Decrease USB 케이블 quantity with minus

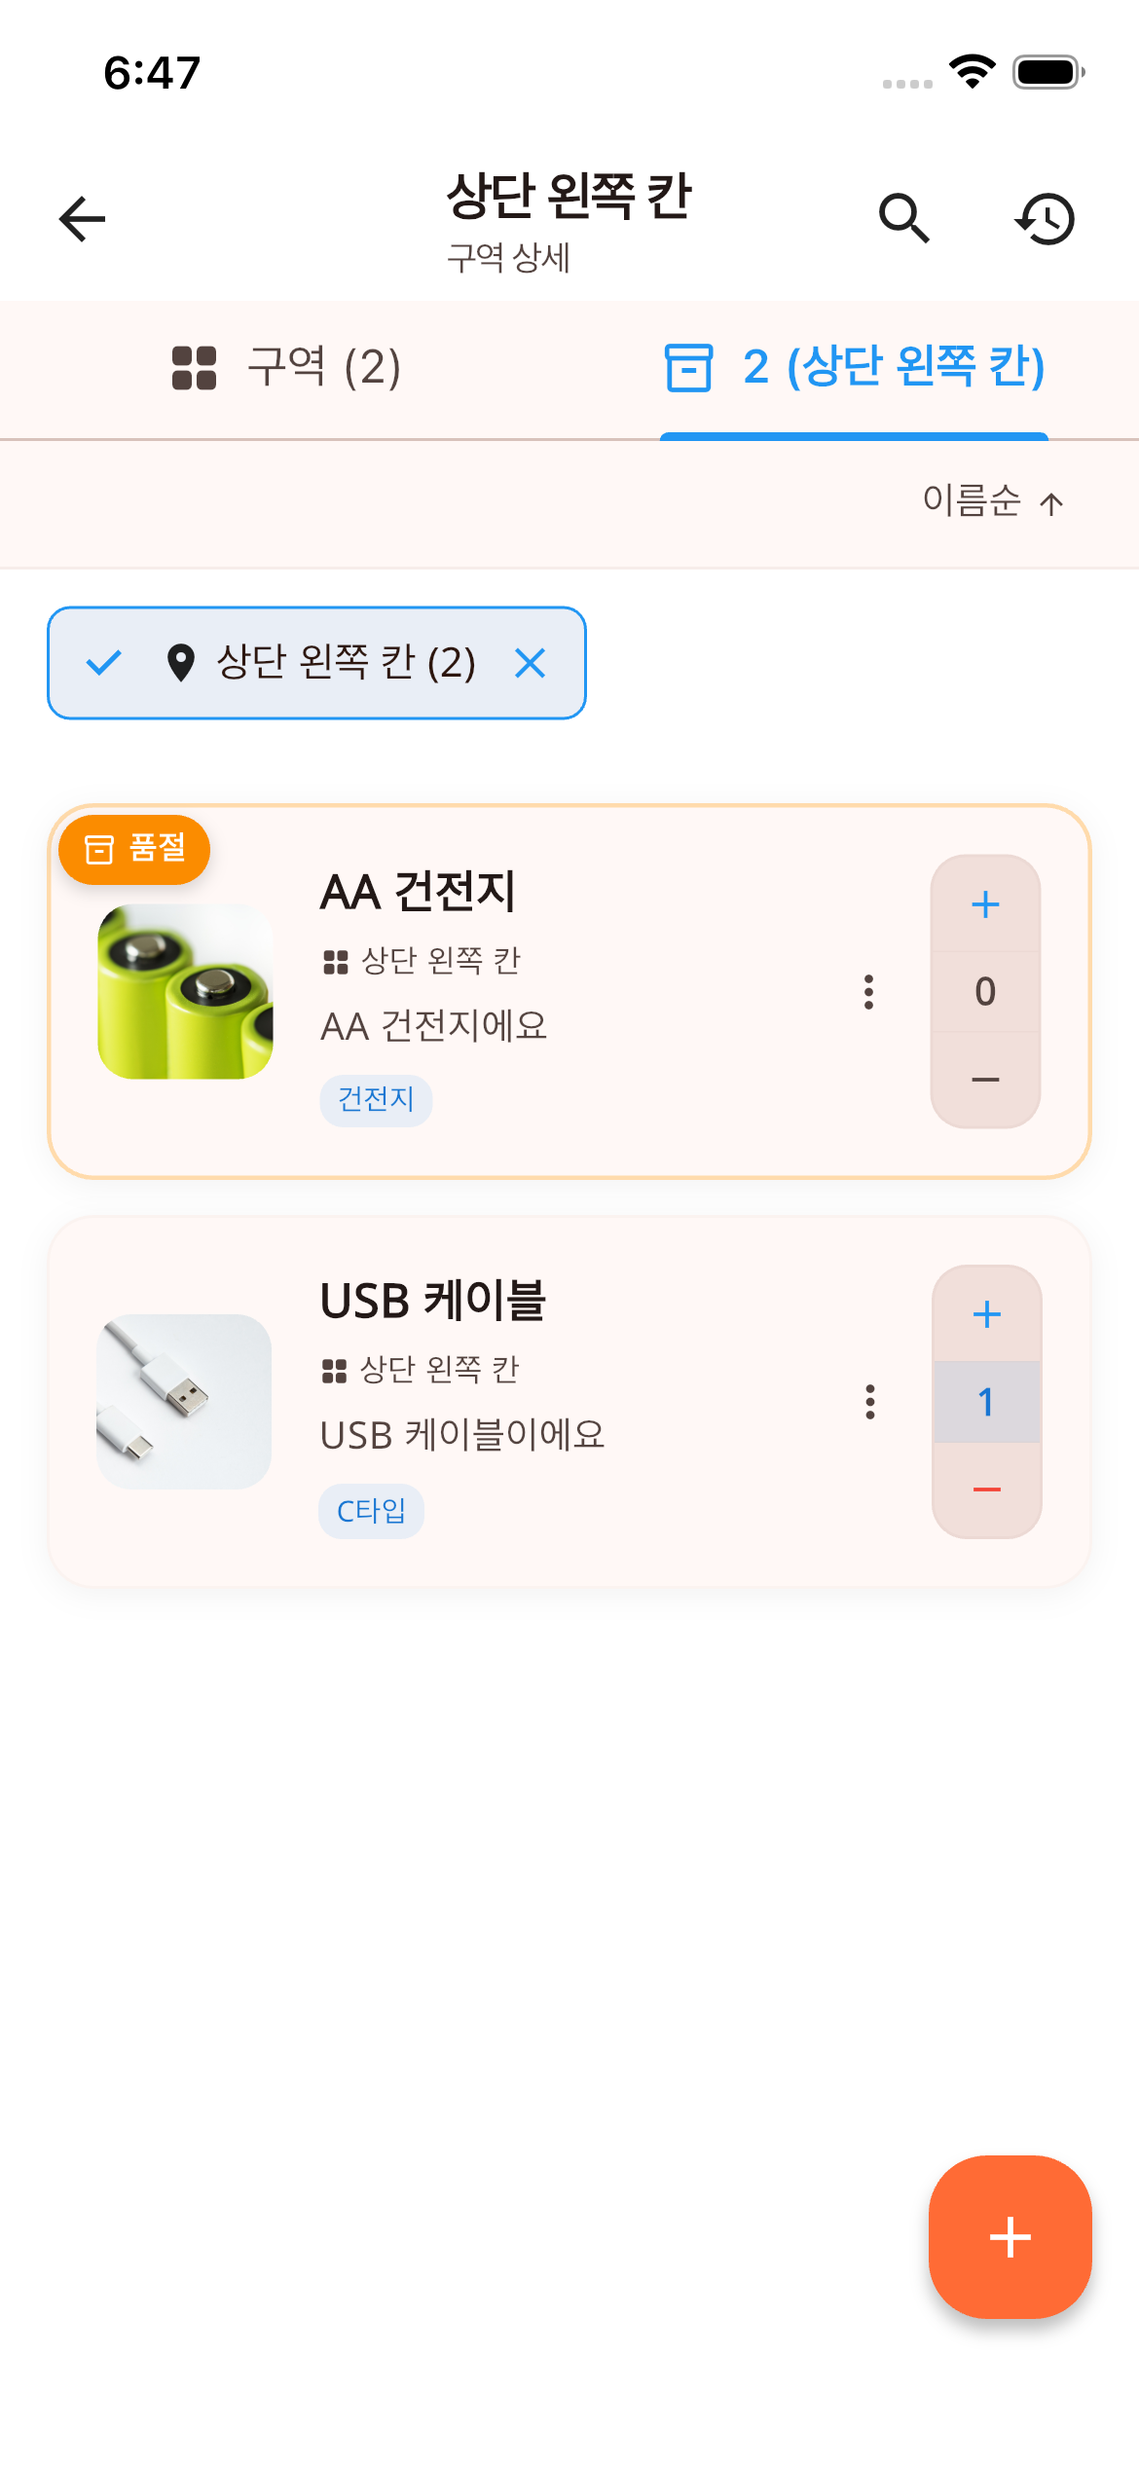pyautogui.click(x=986, y=1490)
